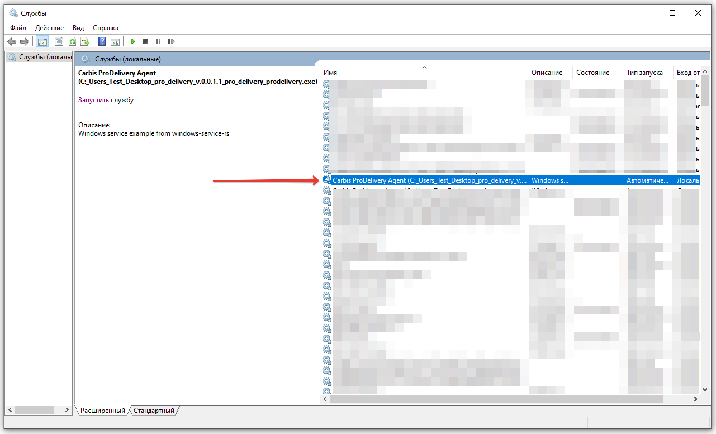Open the Справка menu

[x=106, y=28]
